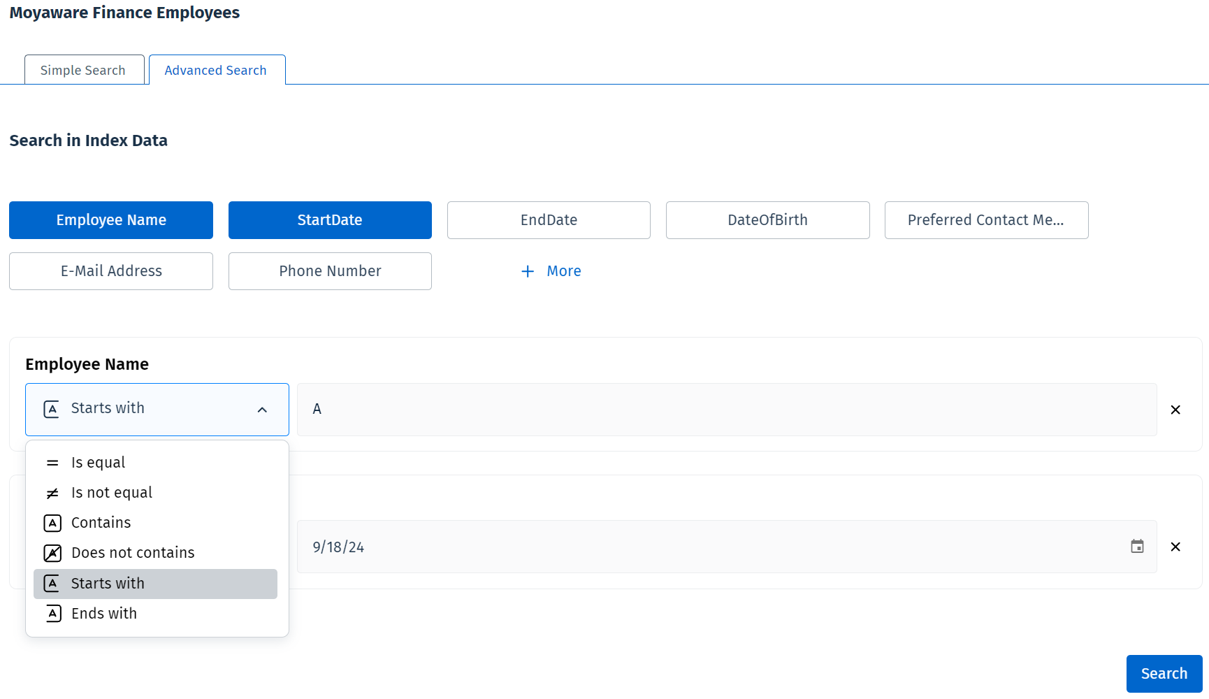This screenshot has width=1209, height=699.
Task: Enable the EndDate field filter
Action: (549, 220)
